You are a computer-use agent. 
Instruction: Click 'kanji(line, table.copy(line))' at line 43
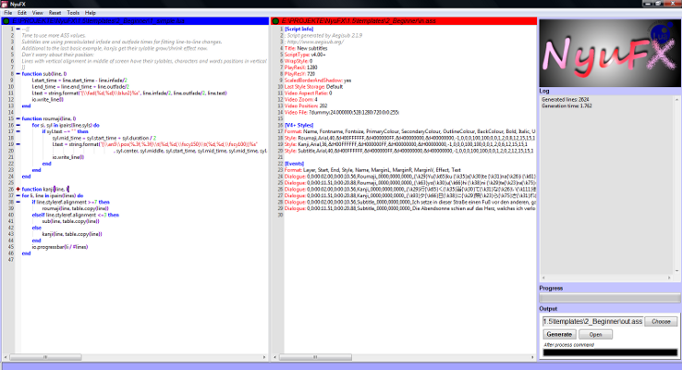tap(72, 234)
